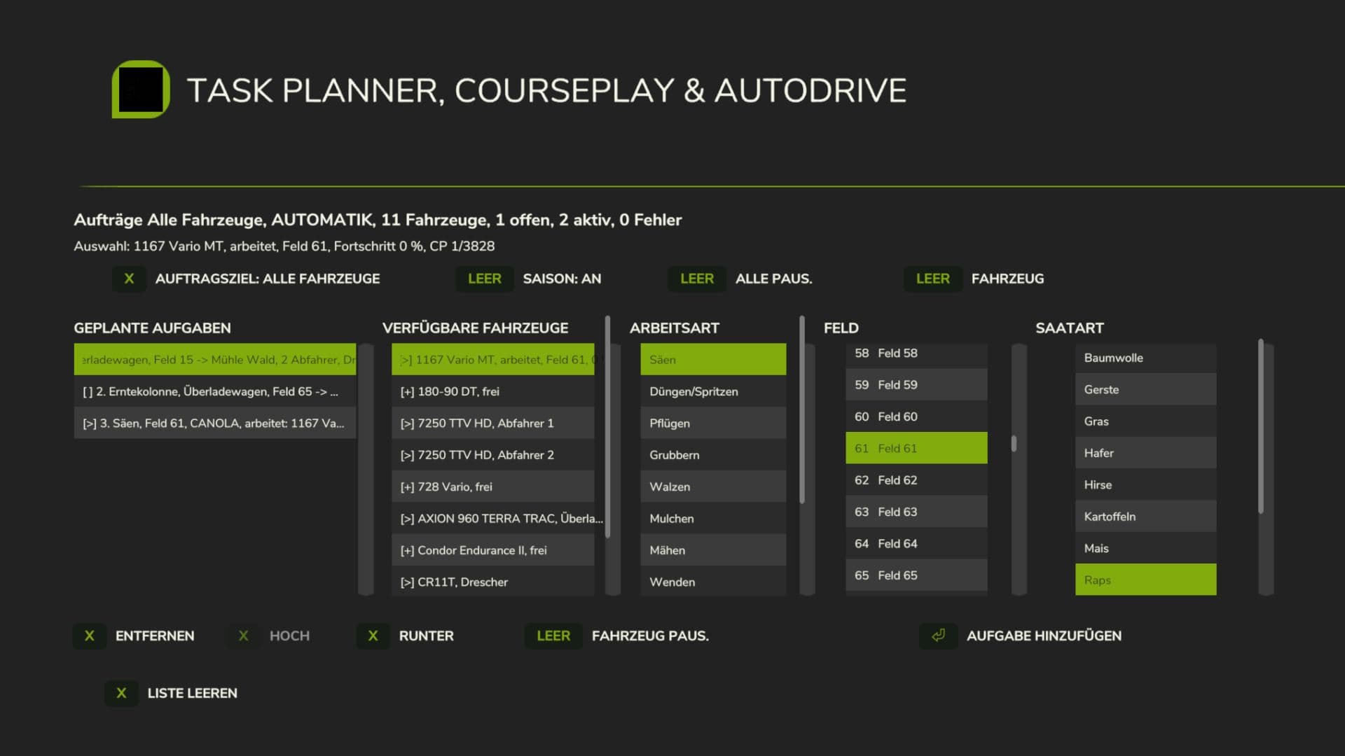This screenshot has width=1345, height=756.
Task: Pick Kartoffeln seed type
Action: pos(1146,516)
